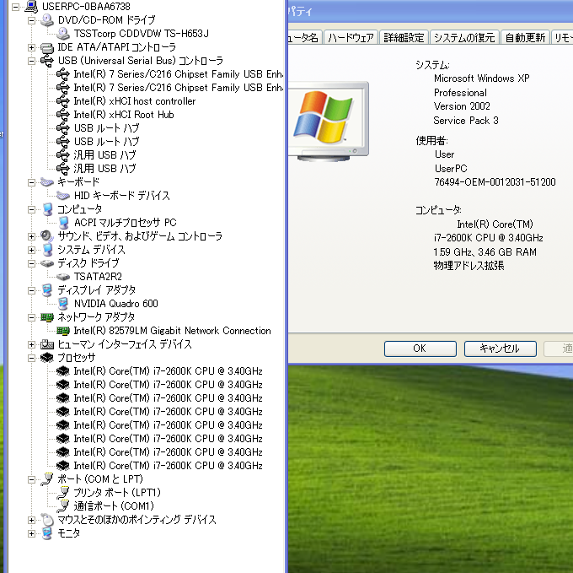
Task: Click the キーボード category icon
Action: [x=47, y=181]
